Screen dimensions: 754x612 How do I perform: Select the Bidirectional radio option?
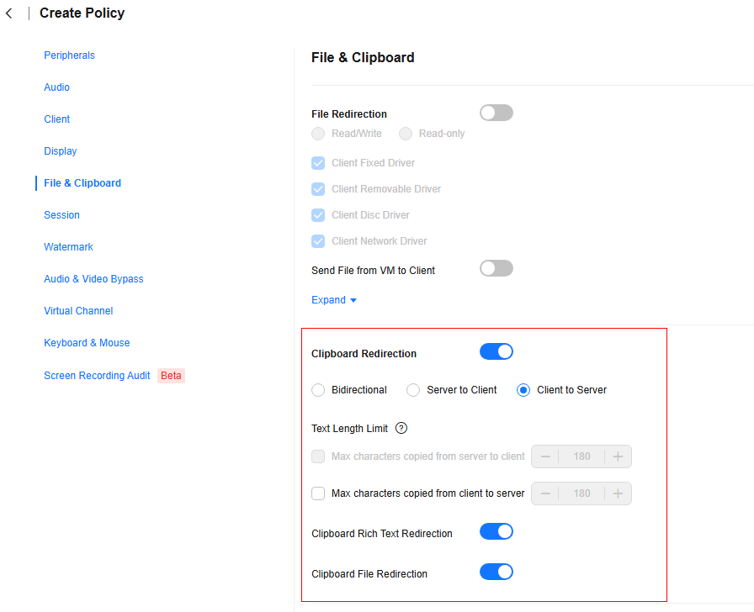coord(318,390)
